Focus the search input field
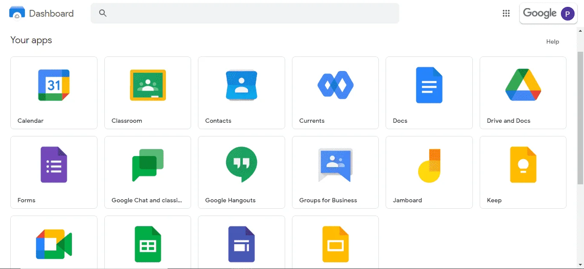Screen dimensions: 584x269 pyautogui.click(x=245, y=13)
